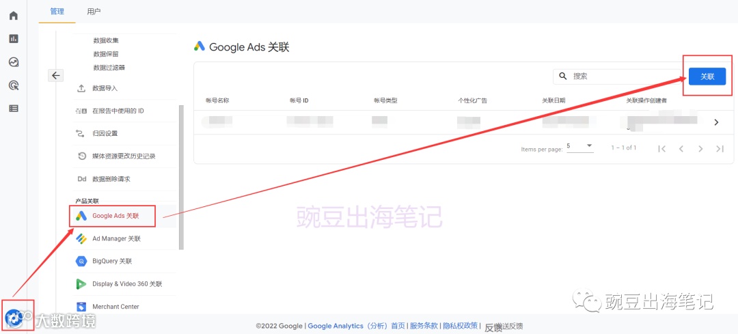Open the 服务条款 footer link
The height and width of the screenshot is (334, 738).
pos(424,326)
